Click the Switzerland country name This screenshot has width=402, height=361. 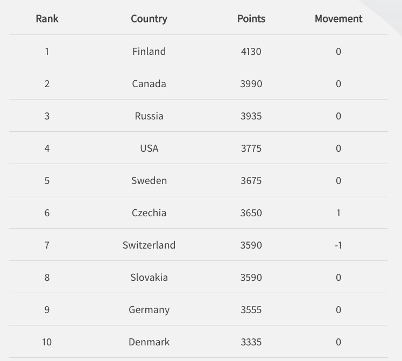pyautogui.click(x=149, y=245)
